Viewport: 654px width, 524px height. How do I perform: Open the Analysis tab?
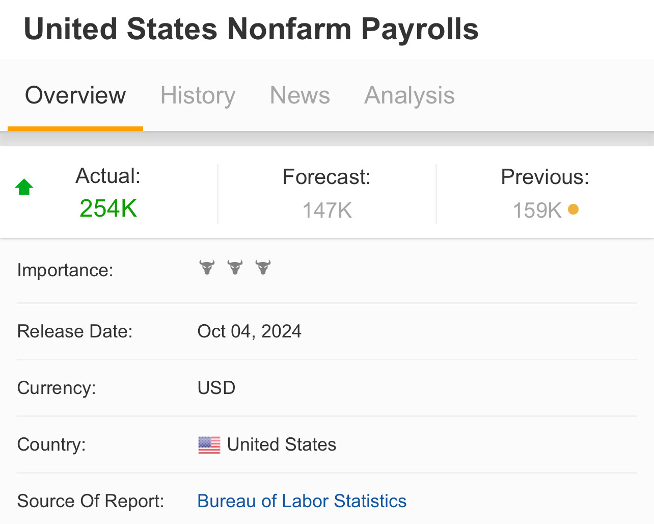pyautogui.click(x=409, y=95)
